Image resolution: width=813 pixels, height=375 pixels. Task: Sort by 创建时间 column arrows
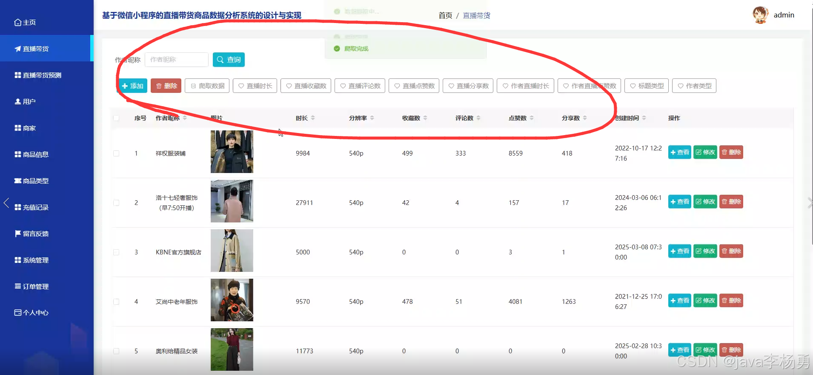coord(644,118)
